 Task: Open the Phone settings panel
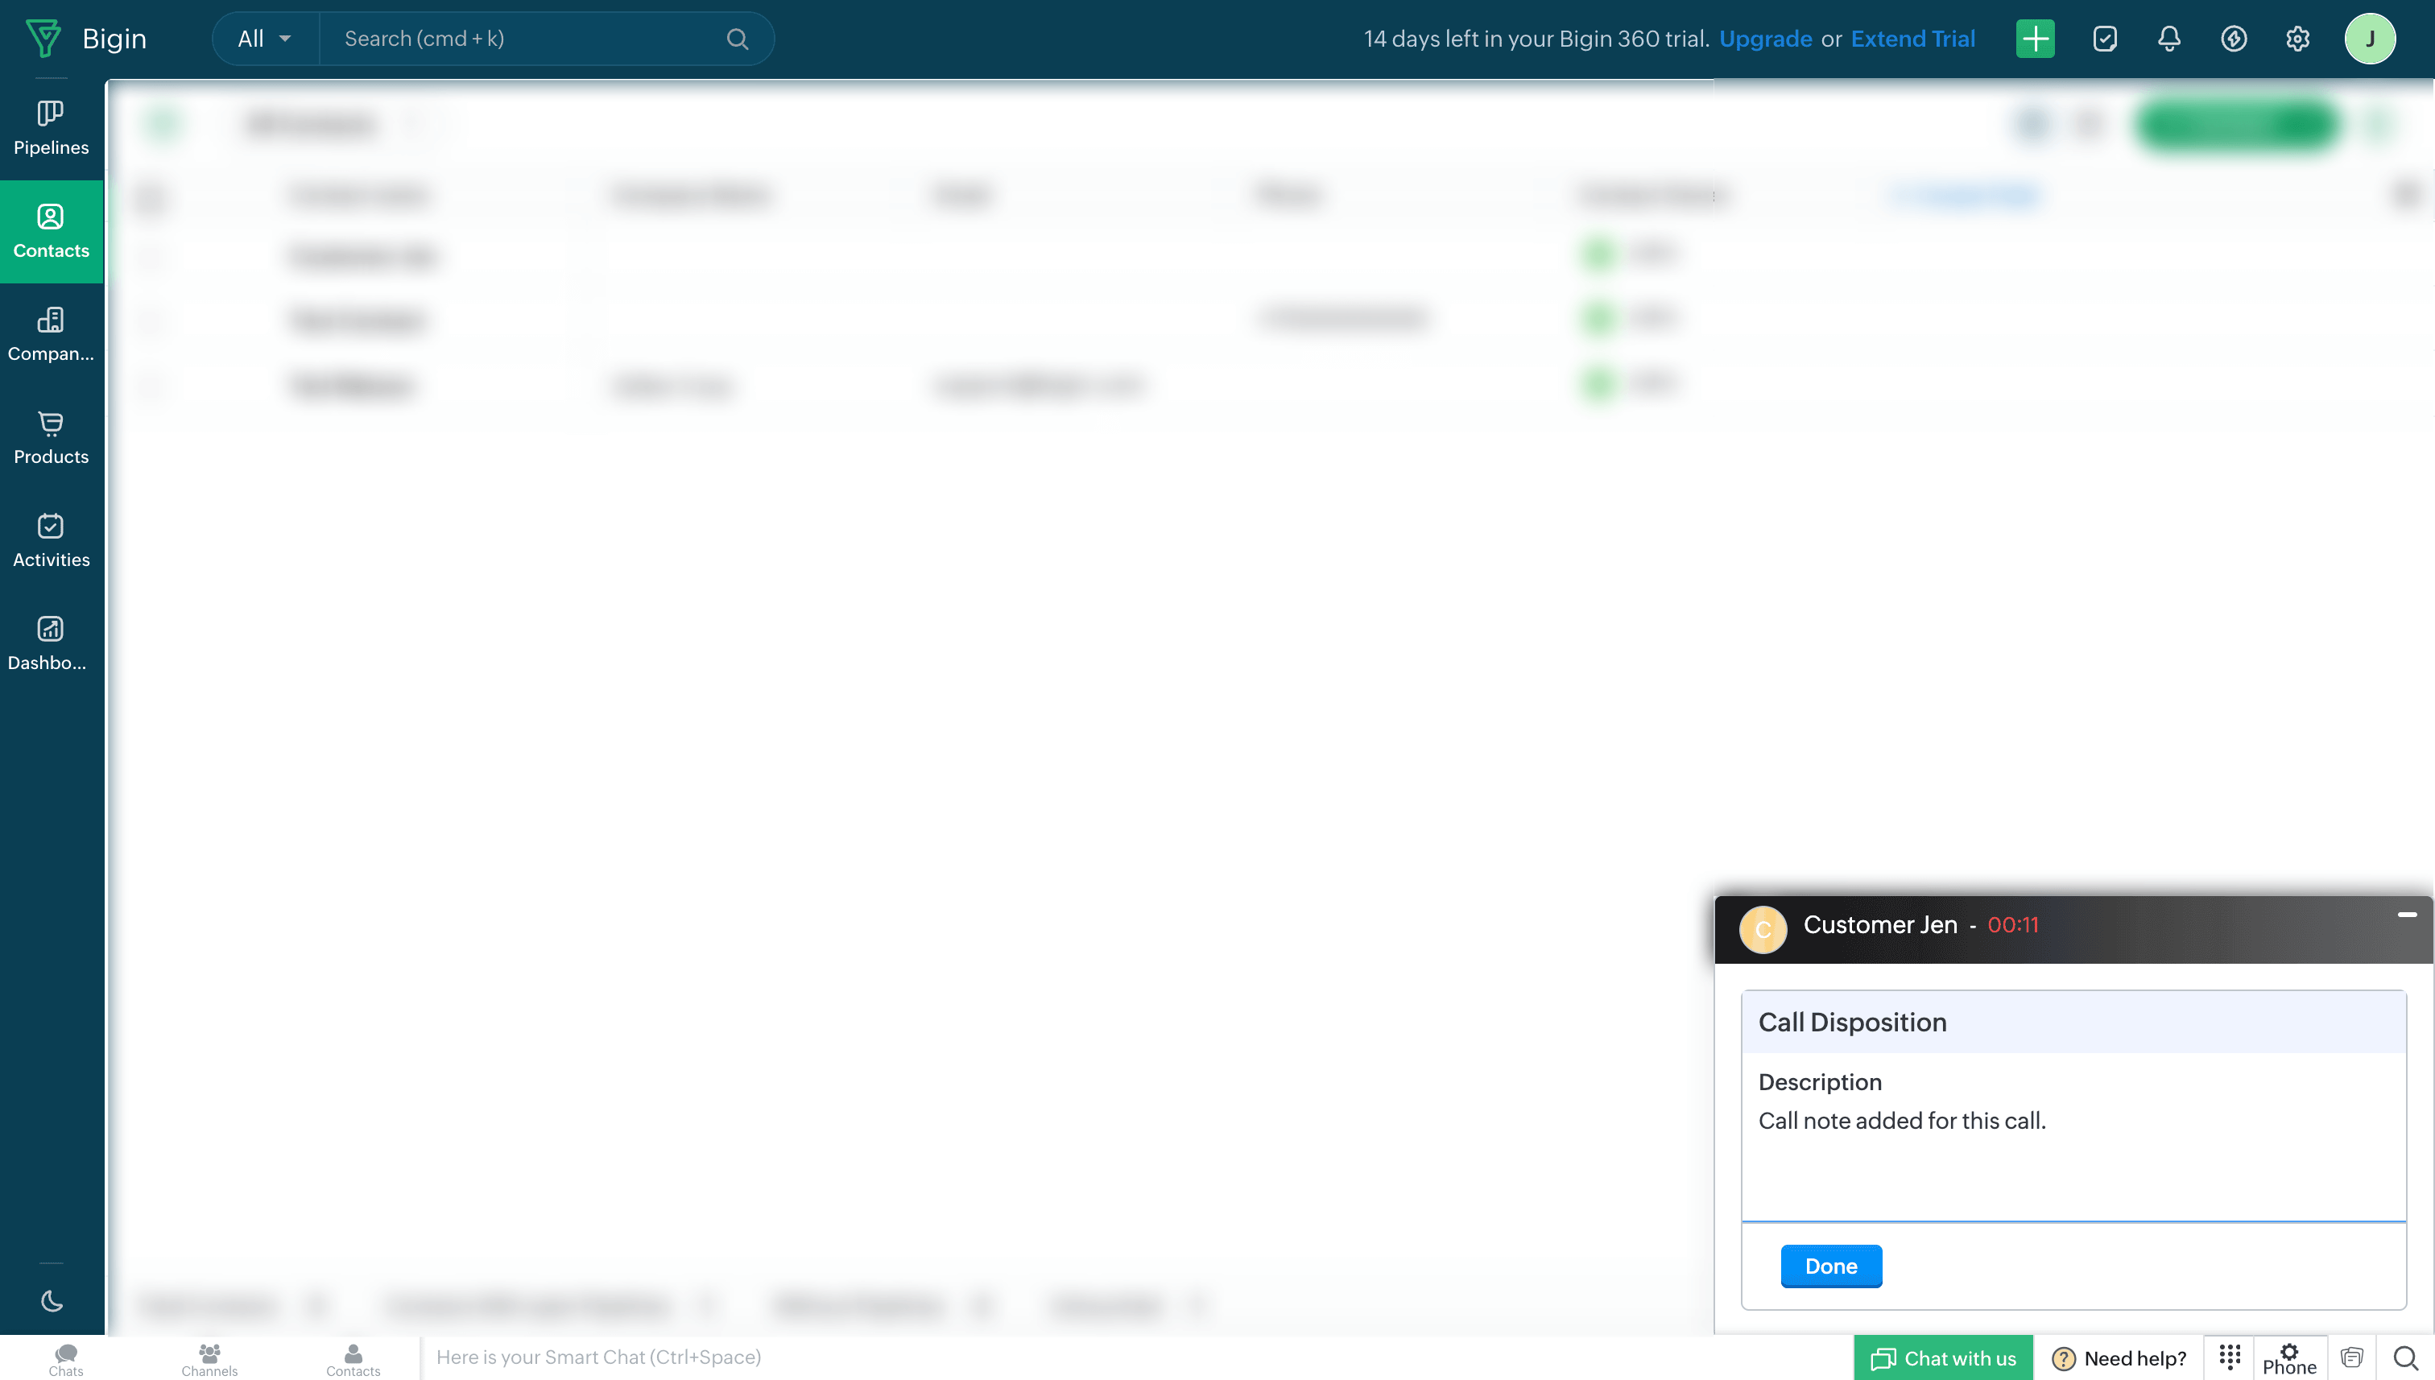pos(2289,1358)
